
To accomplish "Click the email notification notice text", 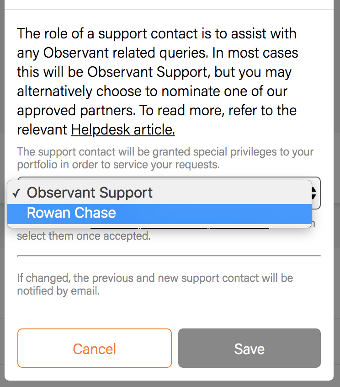I will point(154,284).
